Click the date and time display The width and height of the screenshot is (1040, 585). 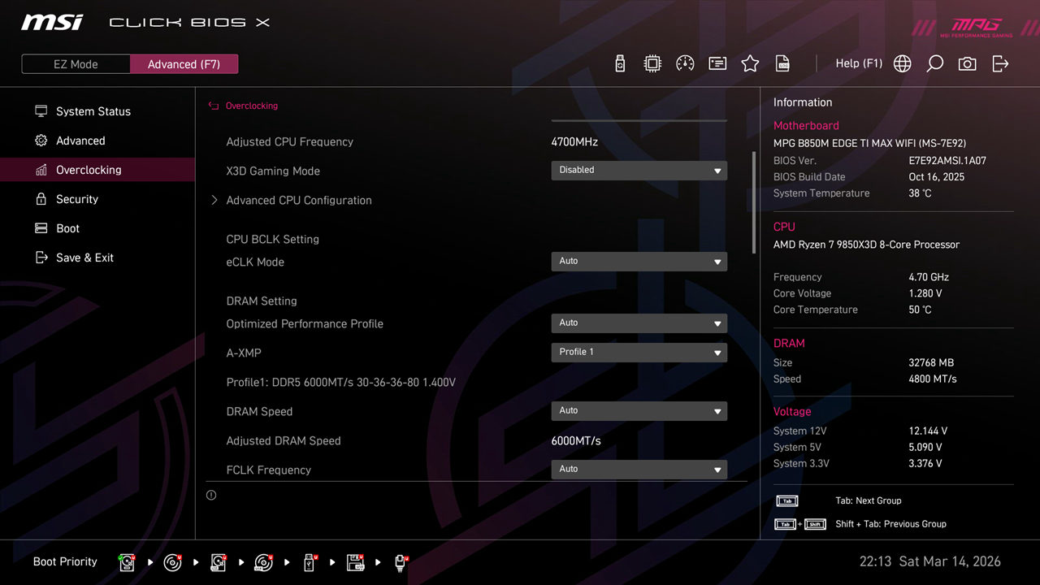[930, 561]
